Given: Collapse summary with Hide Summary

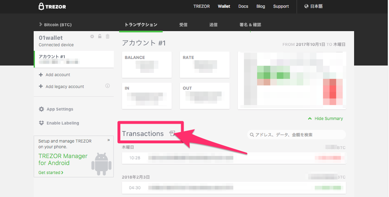Looking at the screenshot, I should [x=325, y=118].
